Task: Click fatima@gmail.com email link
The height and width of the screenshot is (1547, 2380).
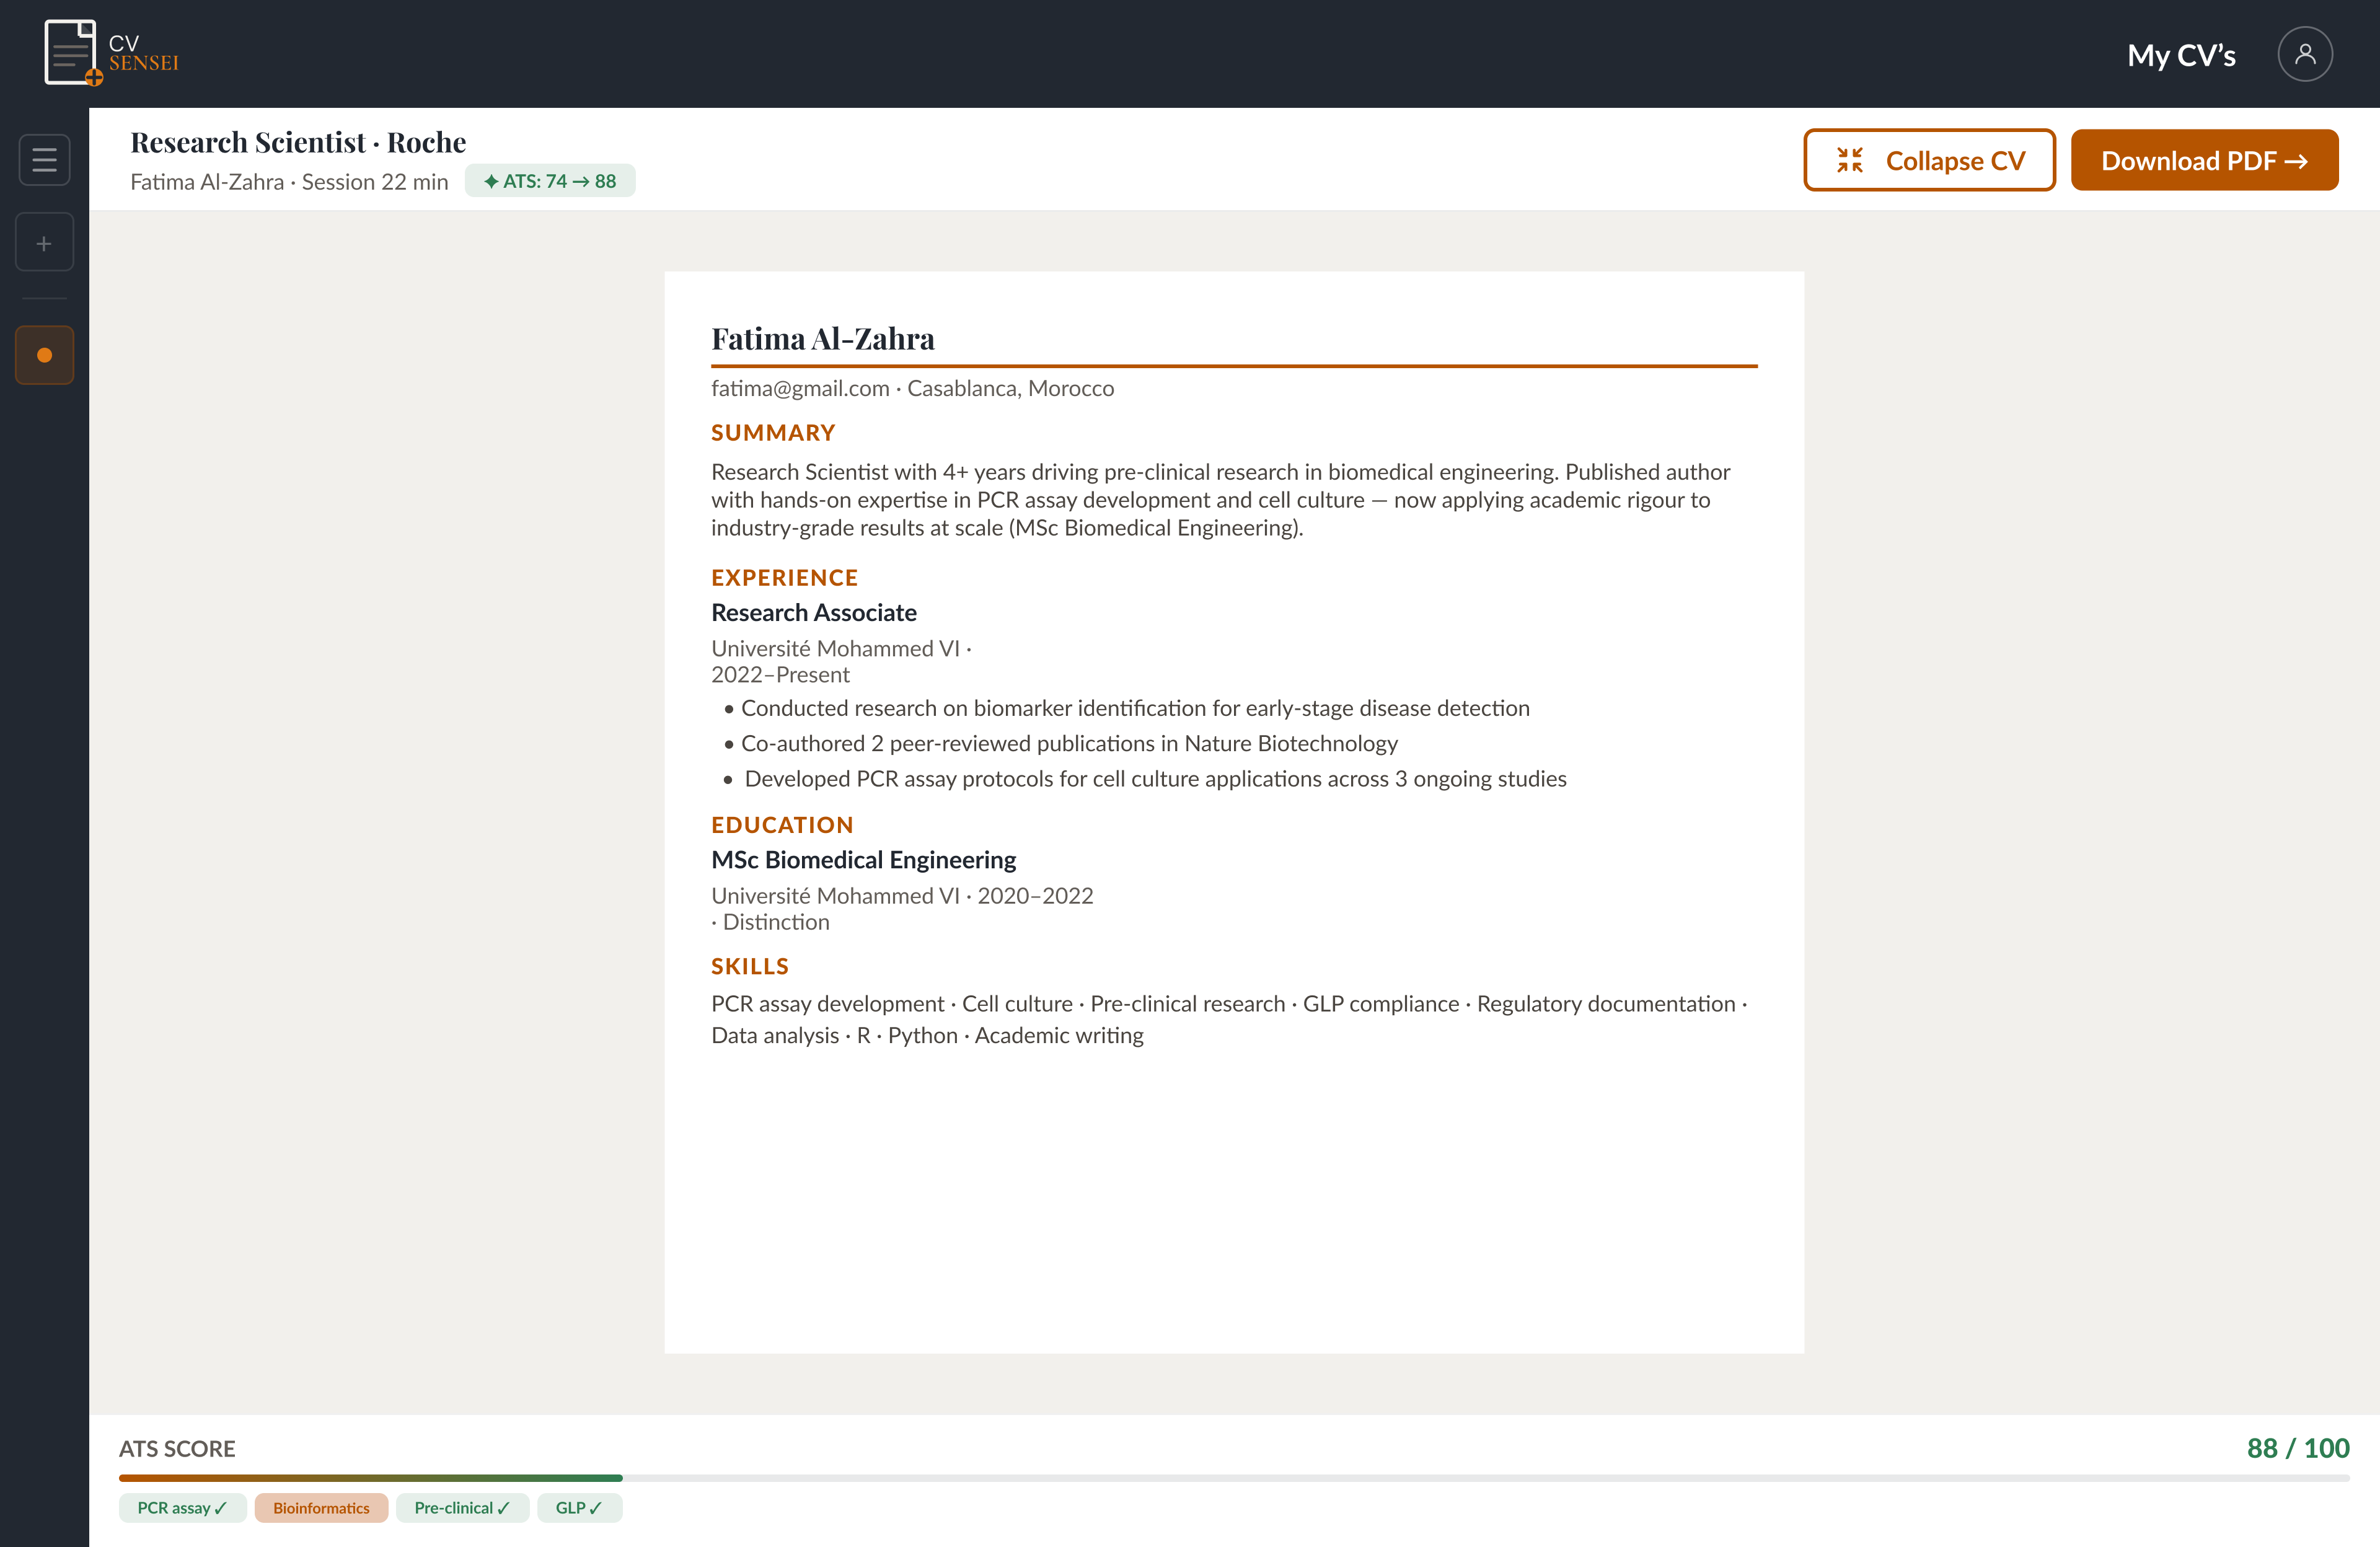Action: [x=799, y=388]
